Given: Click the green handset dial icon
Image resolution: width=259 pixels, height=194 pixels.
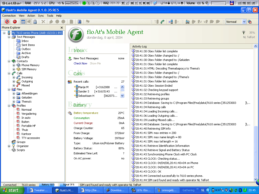Looking at the screenshot, I should pos(163,22).
